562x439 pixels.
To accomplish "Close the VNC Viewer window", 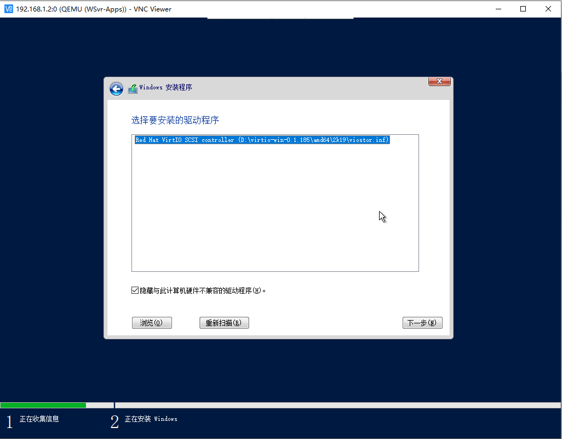I will coord(548,9).
